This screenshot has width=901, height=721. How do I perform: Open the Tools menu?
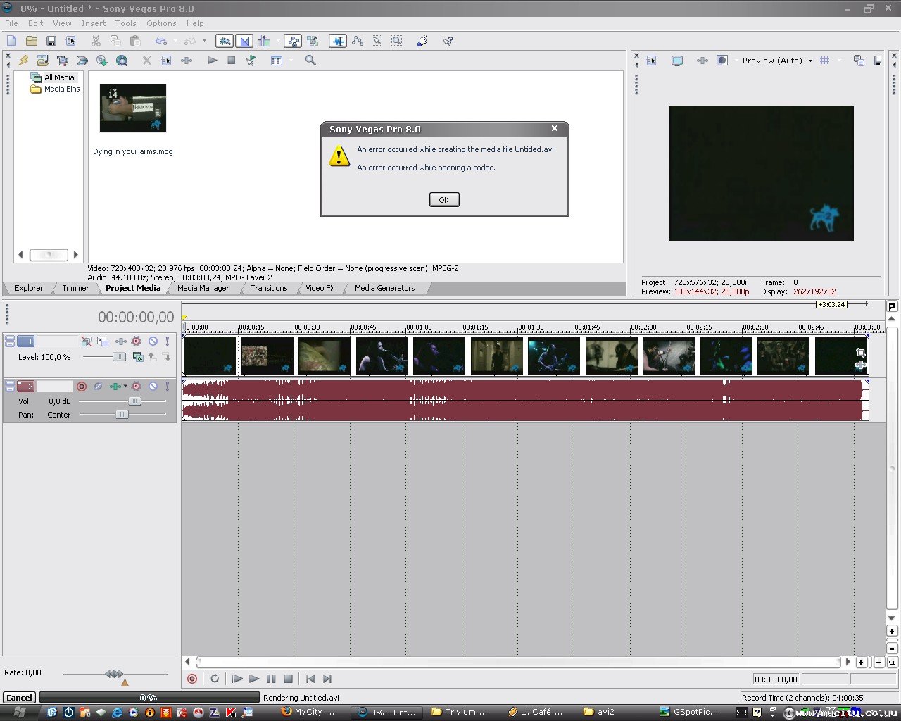coord(126,23)
